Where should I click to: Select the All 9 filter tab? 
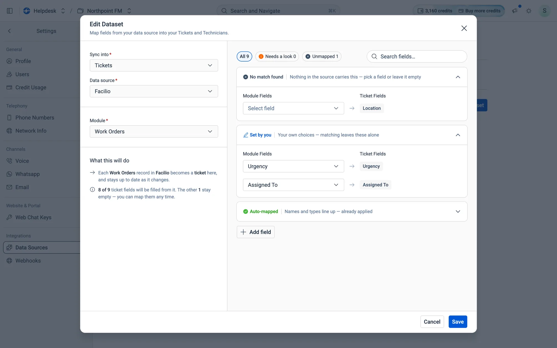[244, 57]
